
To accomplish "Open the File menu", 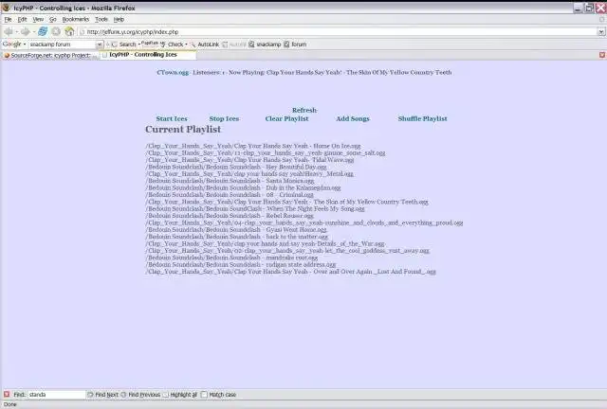I will point(8,19).
